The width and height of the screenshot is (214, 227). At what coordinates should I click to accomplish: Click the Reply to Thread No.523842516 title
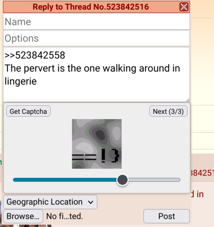tap(91, 7)
